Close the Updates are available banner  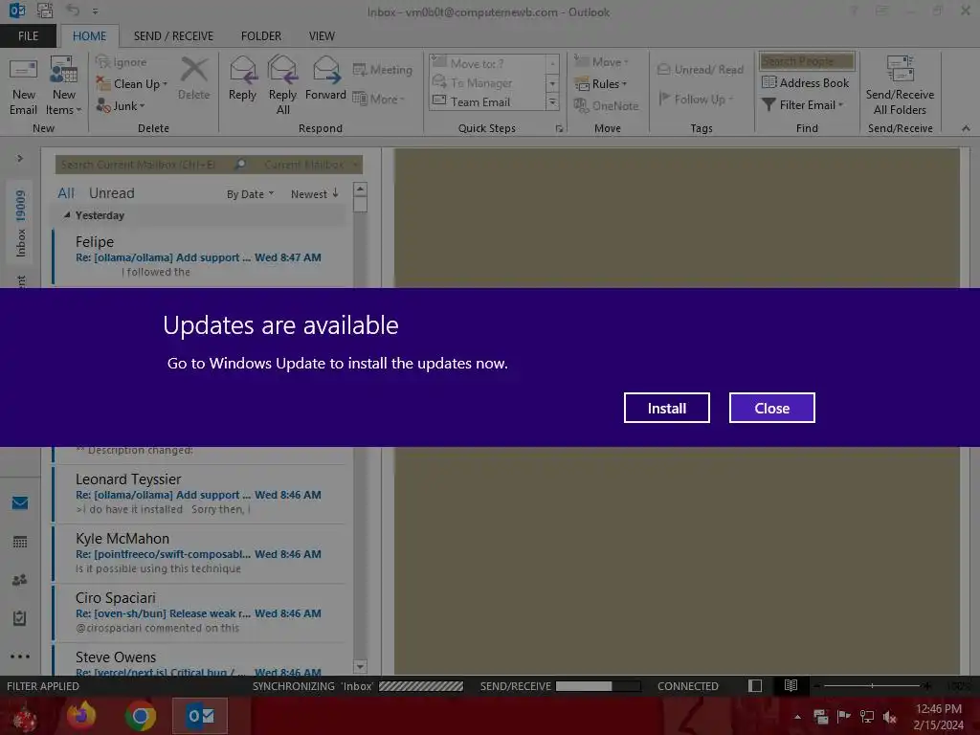tap(772, 408)
